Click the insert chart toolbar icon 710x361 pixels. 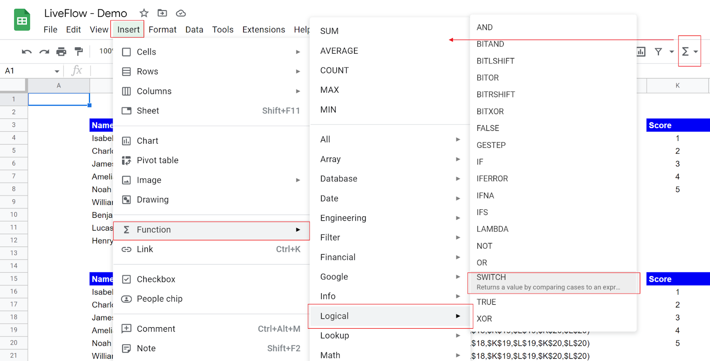coord(641,52)
